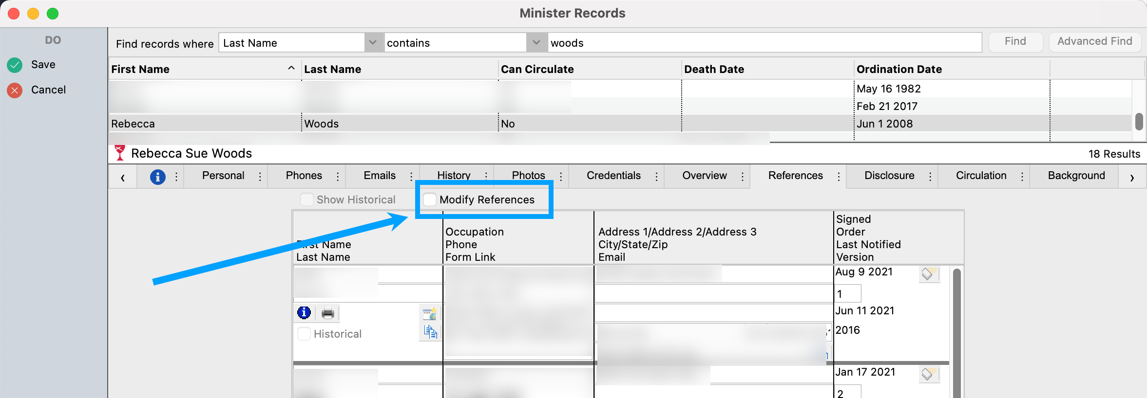The height and width of the screenshot is (398, 1147).
Task: Switch to the Credentials tab
Action: (x=613, y=176)
